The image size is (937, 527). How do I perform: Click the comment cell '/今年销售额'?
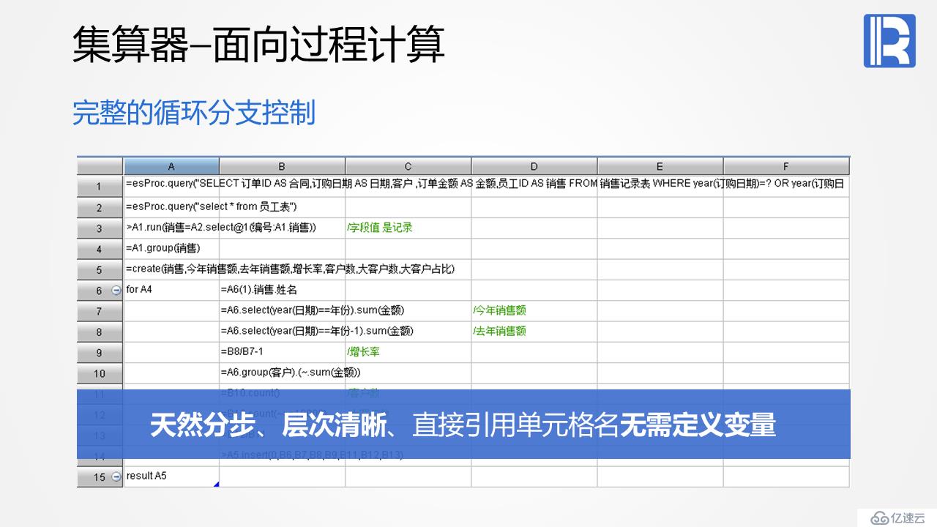pos(534,311)
